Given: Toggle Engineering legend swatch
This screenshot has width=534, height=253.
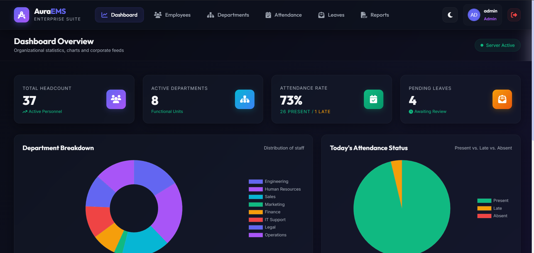Looking at the screenshot, I should point(256,182).
